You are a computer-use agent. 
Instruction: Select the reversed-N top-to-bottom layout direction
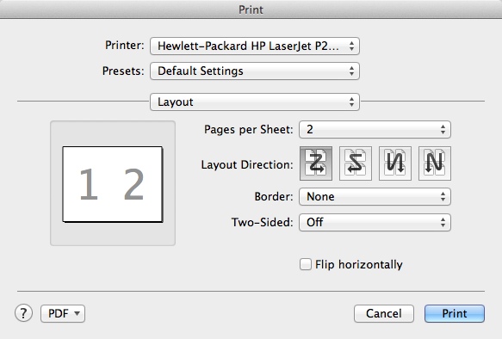coord(395,163)
